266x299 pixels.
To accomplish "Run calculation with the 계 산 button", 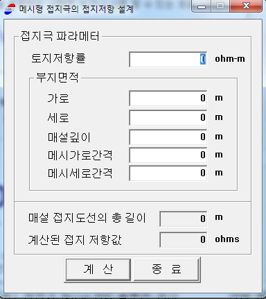I will pyautogui.click(x=98, y=269).
